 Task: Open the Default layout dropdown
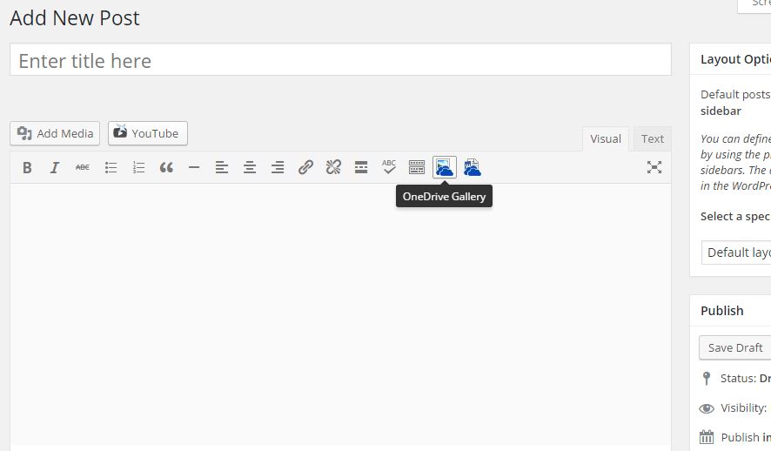pos(736,252)
